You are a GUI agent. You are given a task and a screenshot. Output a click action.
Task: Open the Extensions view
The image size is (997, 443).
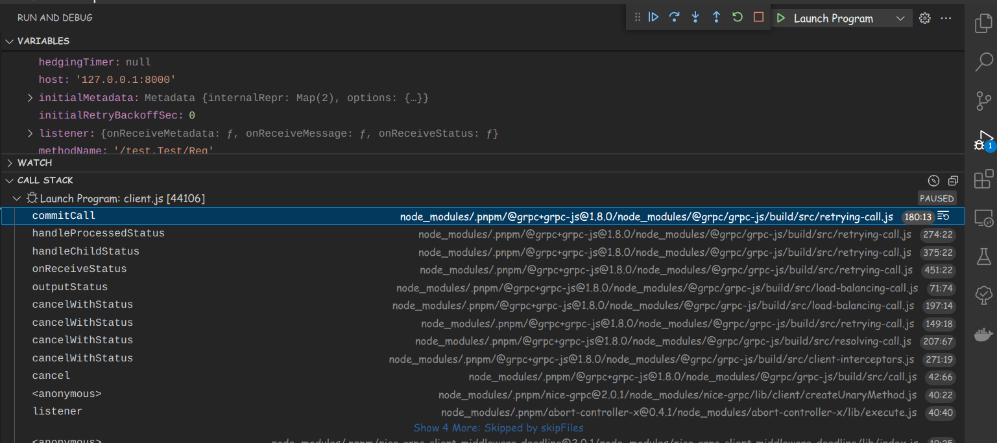coord(983,179)
